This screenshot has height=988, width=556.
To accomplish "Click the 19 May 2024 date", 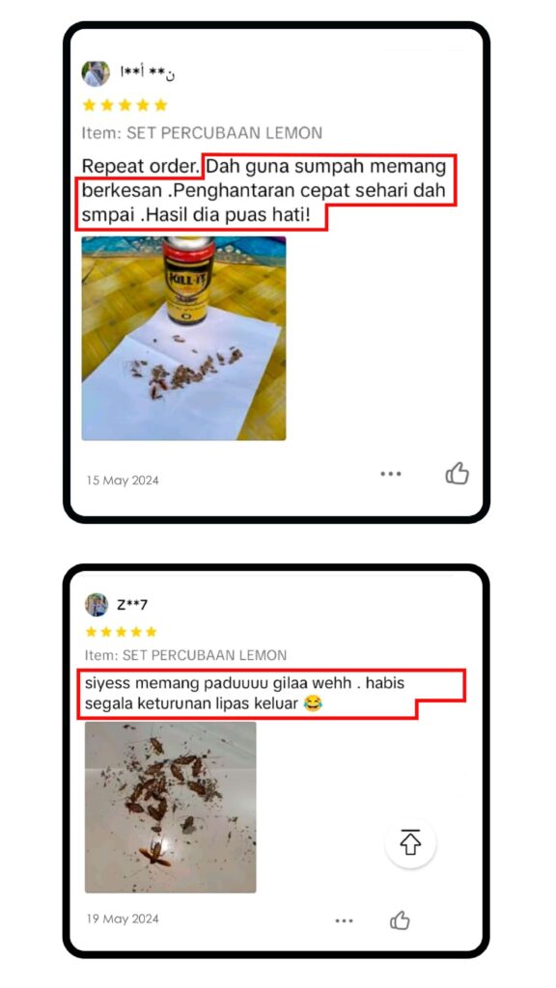I will (x=123, y=919).
